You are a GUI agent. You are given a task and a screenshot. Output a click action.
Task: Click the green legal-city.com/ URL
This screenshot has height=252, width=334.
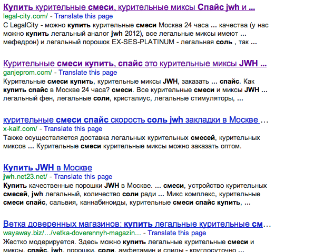26,16
